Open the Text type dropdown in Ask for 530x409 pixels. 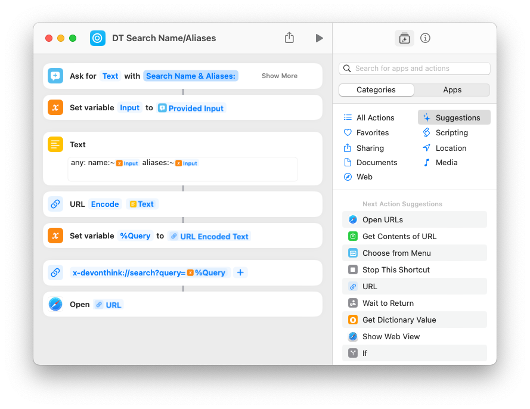pos(110,76)
